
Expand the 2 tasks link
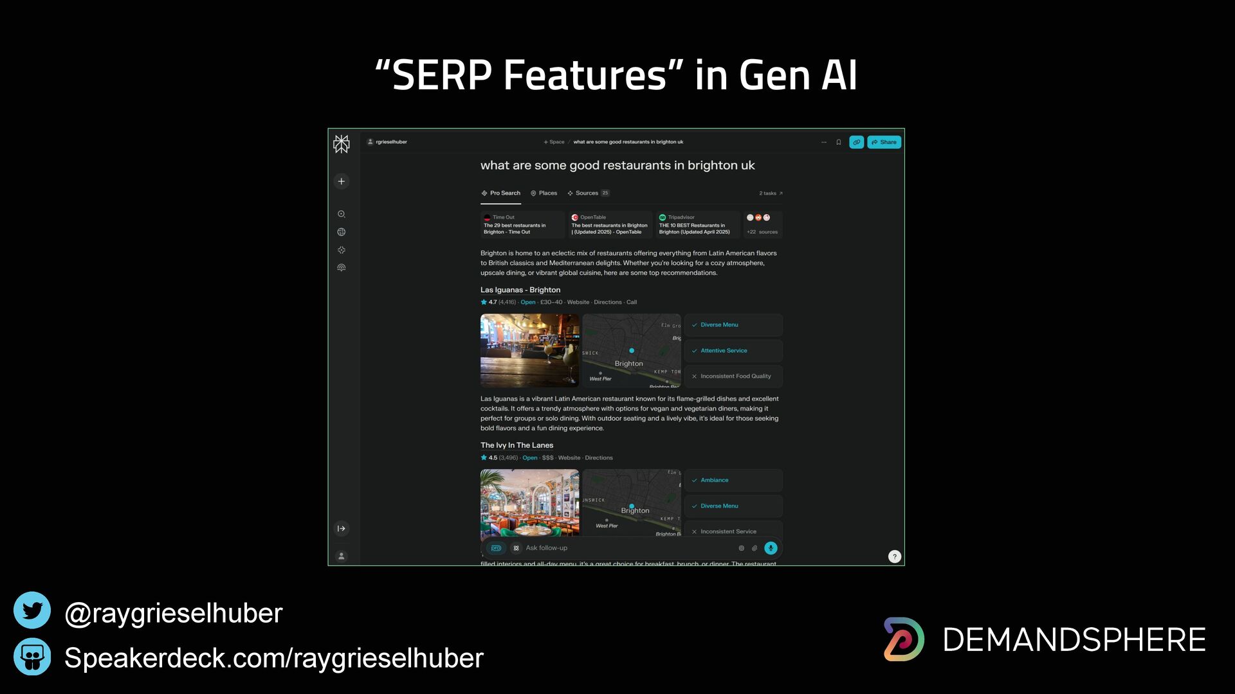[771, 193]
